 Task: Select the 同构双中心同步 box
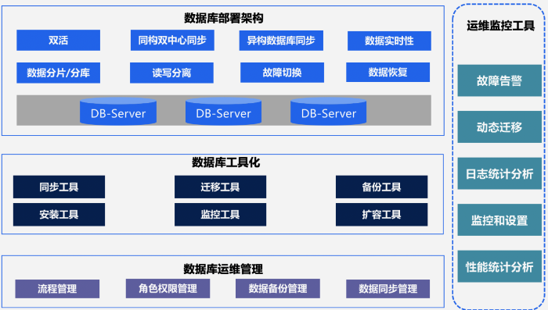(172, 40)
